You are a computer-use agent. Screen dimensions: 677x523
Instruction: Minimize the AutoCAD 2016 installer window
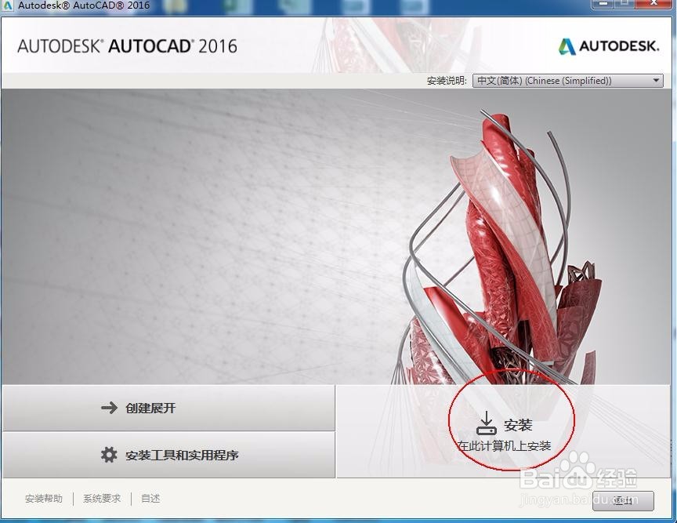(604, 3)
